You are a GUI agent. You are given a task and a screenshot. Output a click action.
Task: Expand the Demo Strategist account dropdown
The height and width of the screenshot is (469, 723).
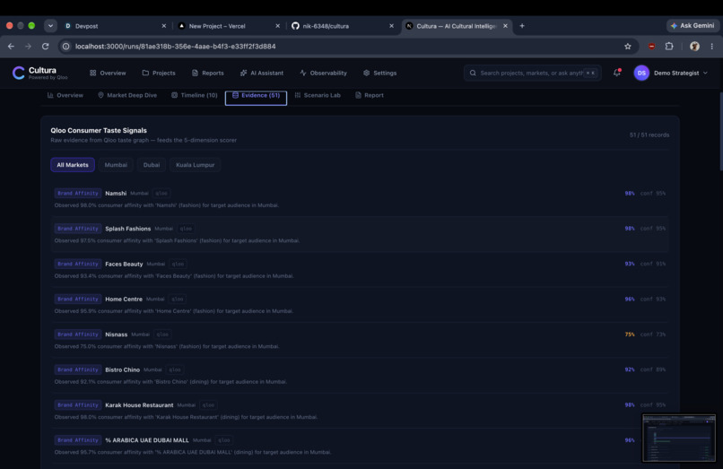(x=681, y=73)
